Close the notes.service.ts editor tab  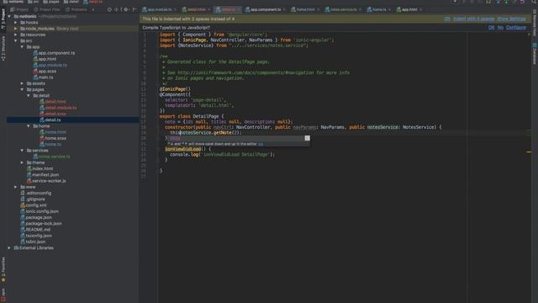point(360,9)
